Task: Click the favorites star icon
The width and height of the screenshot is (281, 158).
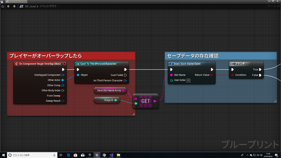Action: pyautogui.click(x=3, y=6)
